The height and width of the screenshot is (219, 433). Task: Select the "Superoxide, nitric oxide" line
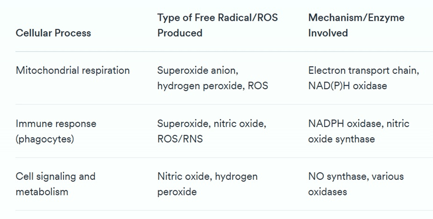[x=211, y=123]
